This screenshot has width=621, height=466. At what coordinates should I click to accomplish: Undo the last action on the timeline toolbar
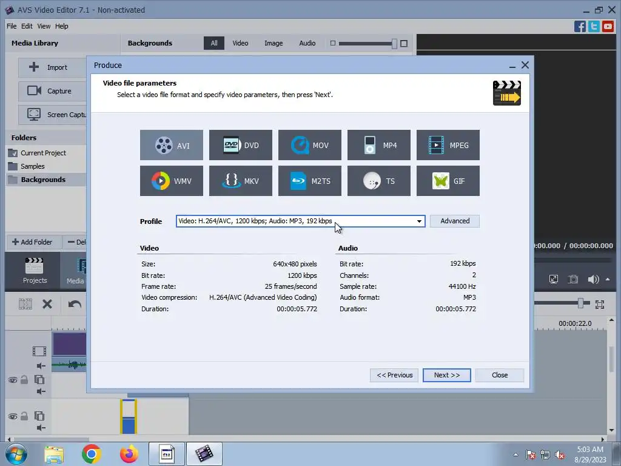75,305
